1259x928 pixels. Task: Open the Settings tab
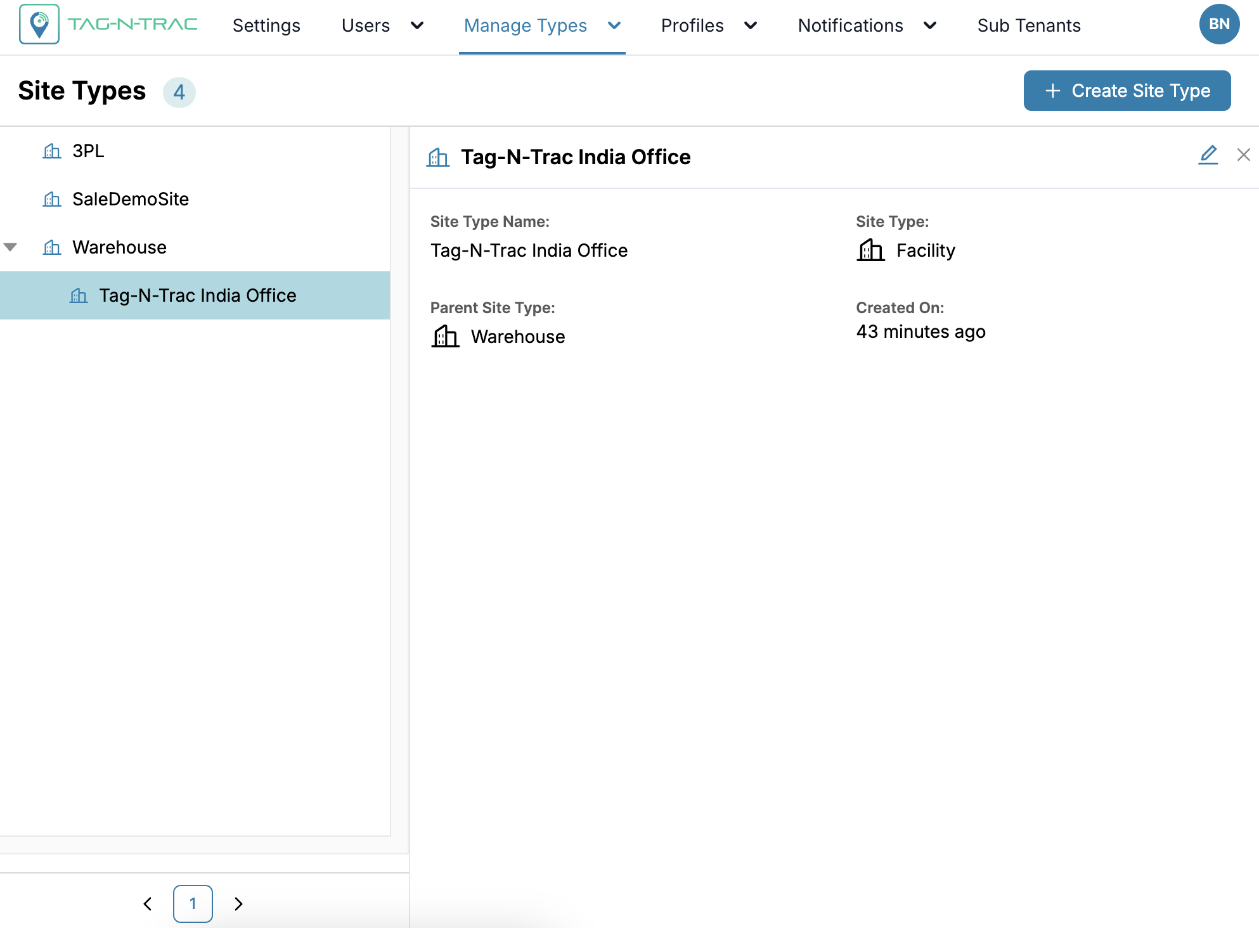tap(266, 25)
